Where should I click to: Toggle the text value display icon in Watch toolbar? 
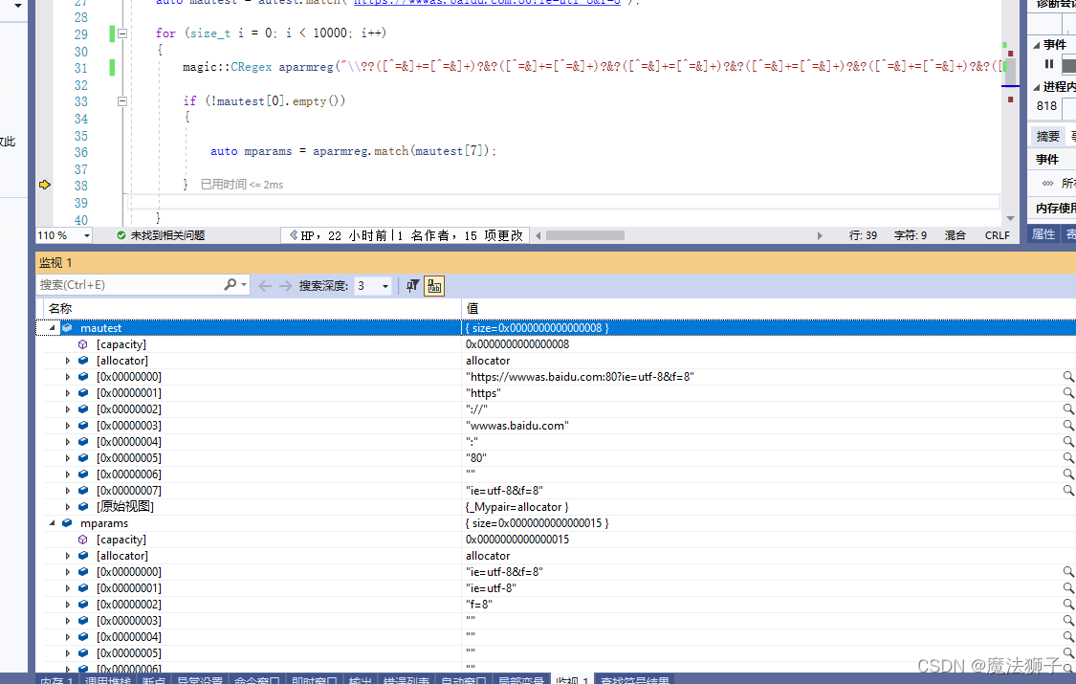click(433, 285)
